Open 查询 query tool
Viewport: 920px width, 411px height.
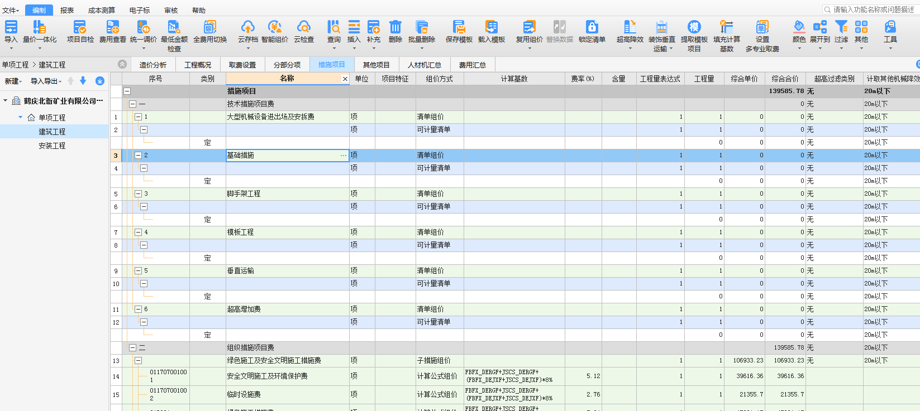click(333, 31)
